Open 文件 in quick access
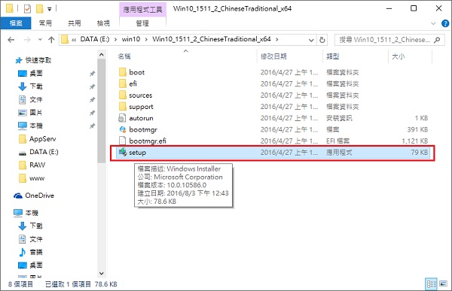The width and height of the screenshot is (452, 291). [30, 99]
